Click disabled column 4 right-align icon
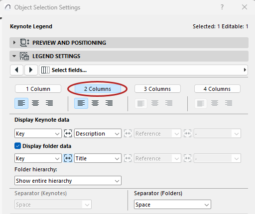 [x=229, y=103]
